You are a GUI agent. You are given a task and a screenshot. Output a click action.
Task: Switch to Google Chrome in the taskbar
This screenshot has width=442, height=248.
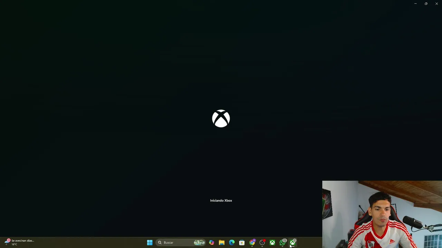coord(252,242)
